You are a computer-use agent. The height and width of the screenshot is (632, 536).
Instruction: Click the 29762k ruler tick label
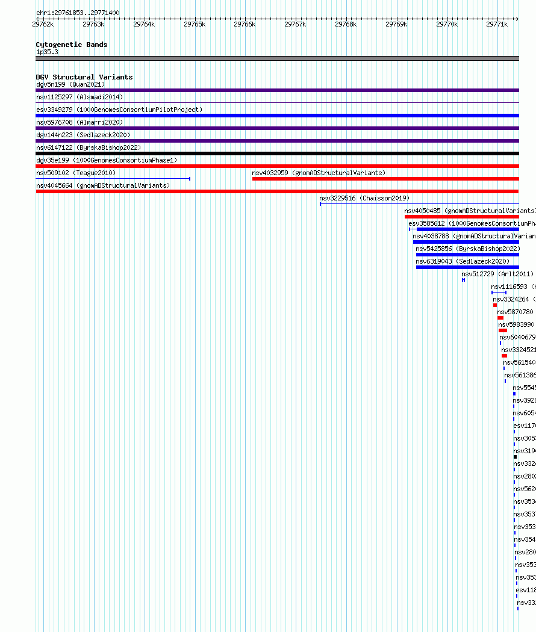43,24
